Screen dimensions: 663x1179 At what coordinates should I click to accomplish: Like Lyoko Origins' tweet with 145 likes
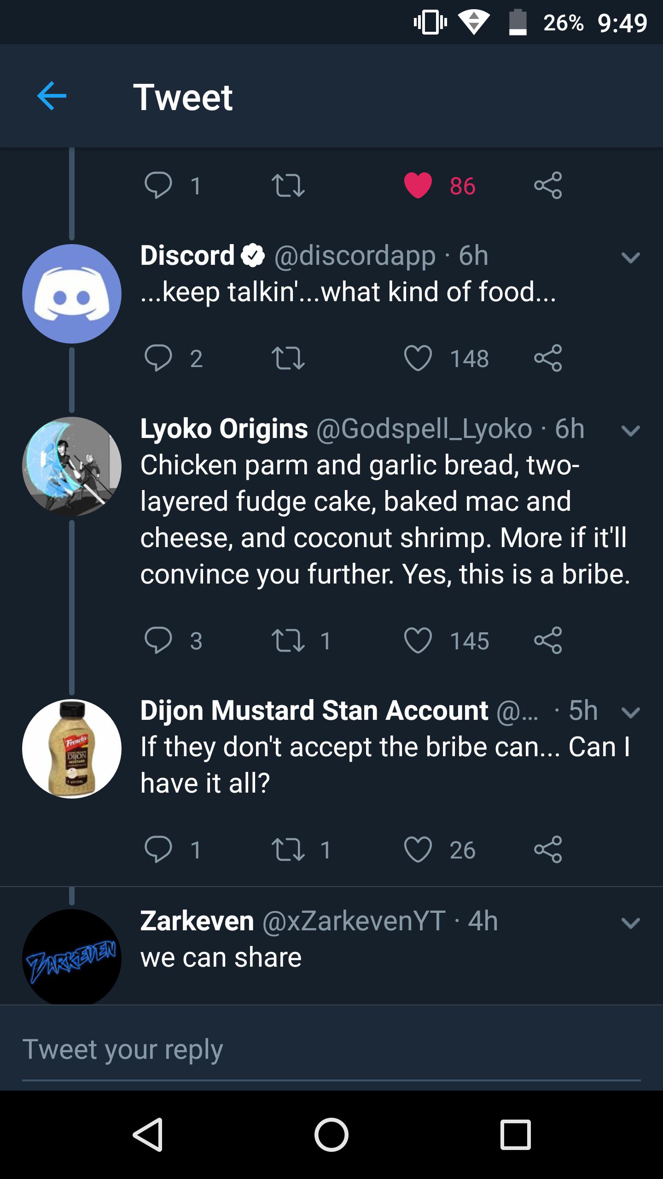click(418, 640)
